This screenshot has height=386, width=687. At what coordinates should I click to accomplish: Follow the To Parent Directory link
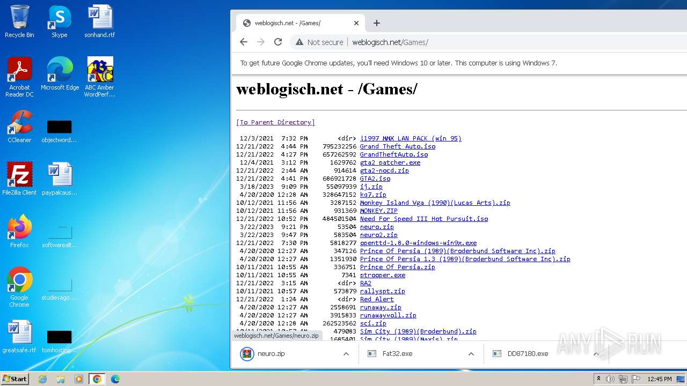click(x=275, y=122)
